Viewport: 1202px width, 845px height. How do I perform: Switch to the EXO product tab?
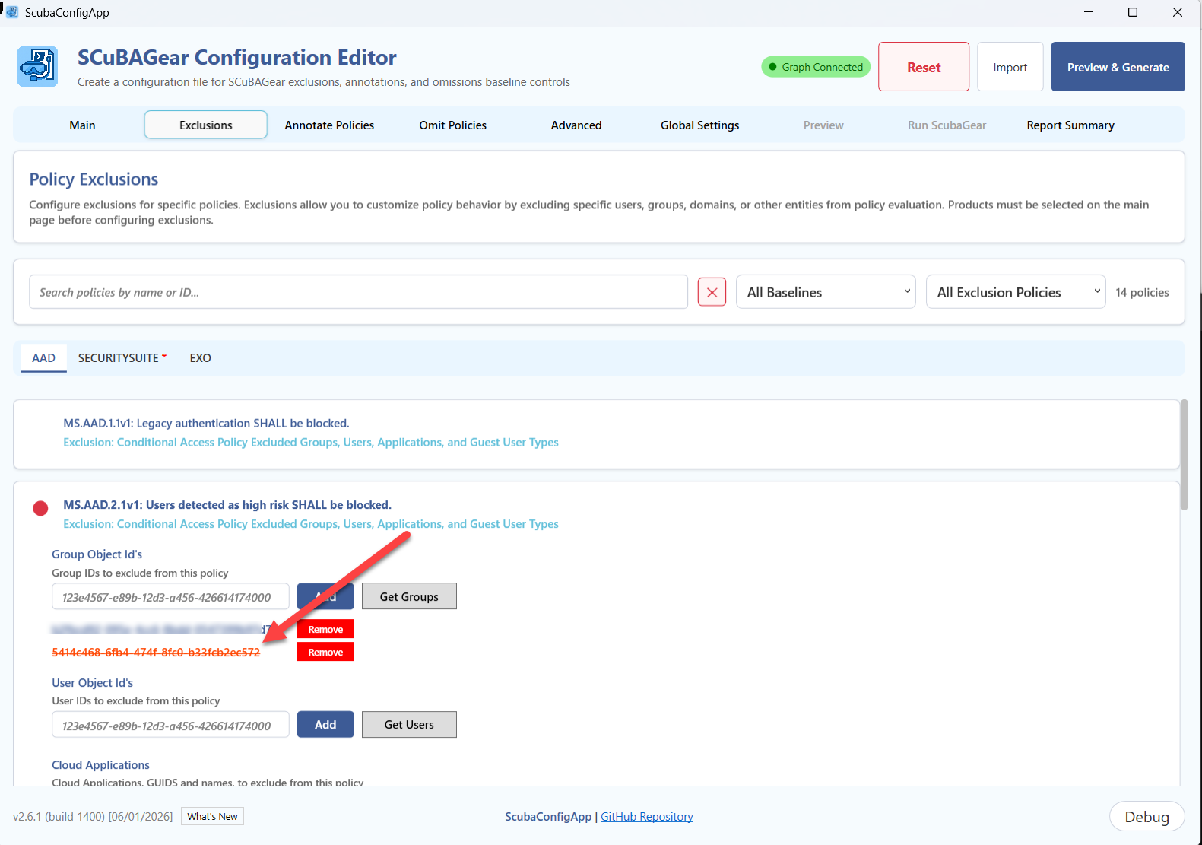coord(201,358)
